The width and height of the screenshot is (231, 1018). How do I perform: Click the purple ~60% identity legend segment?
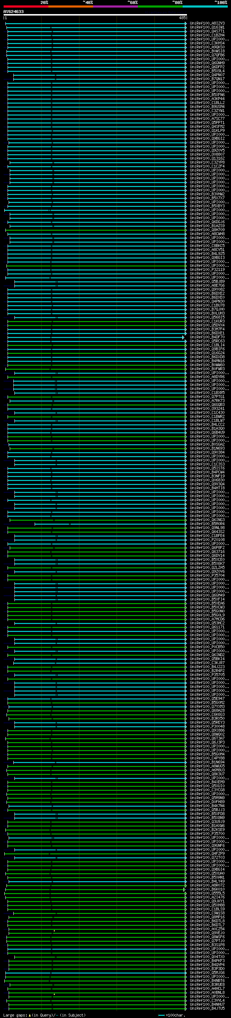pos(116,7)
